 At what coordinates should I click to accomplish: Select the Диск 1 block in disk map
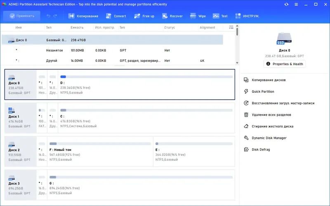[x=21, y=118]
